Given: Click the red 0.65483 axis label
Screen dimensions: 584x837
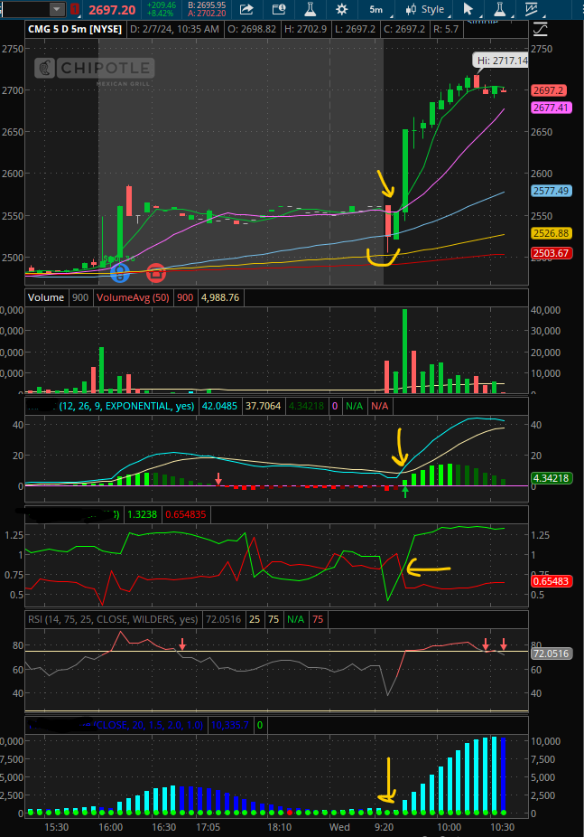Looking at the screenshot, I should click(552, 581).
